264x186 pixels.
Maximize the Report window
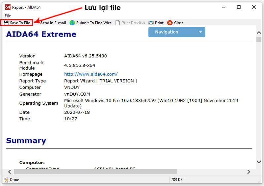239,7
